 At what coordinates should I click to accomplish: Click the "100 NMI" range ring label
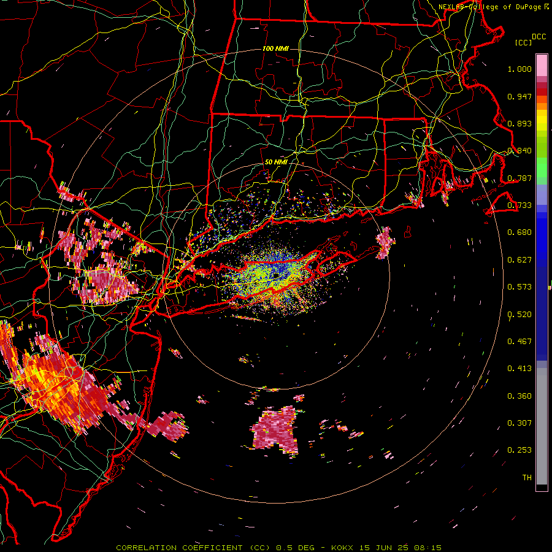coord(275,48)
